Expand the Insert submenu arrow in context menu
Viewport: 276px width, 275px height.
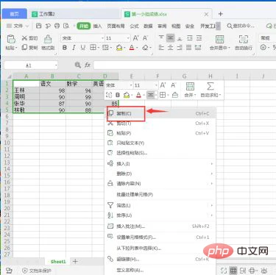pyautogui.click(x=212, y=164)
